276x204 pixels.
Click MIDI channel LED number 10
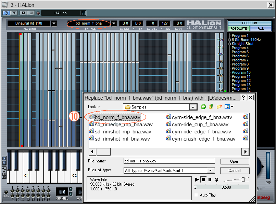(17, 195)
